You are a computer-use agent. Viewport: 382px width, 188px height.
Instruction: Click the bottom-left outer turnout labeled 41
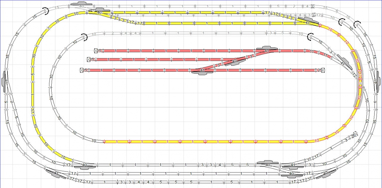tap(56, 173)
